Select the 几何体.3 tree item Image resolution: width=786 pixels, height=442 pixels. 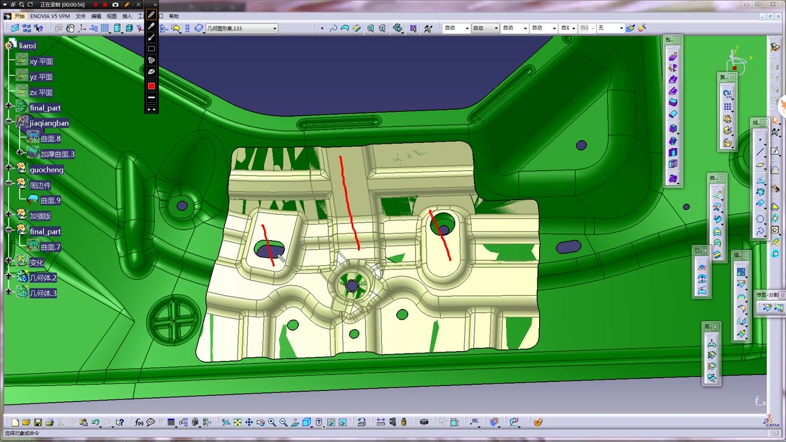[43, 293]
